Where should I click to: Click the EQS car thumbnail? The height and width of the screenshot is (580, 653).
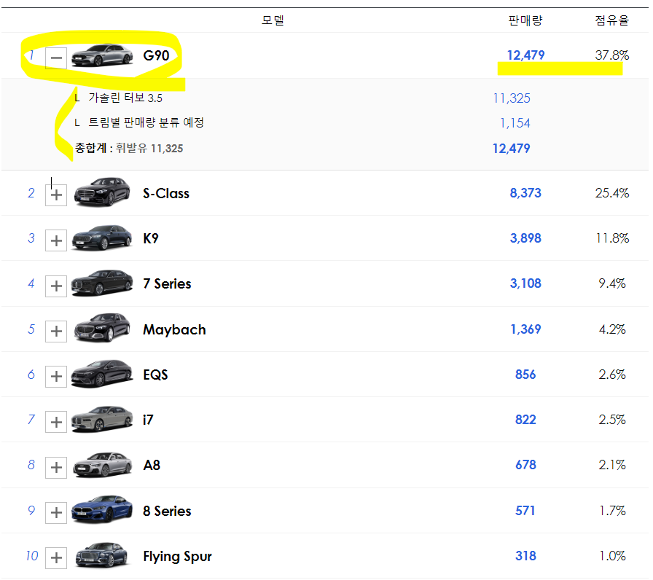(x=102, y=374)
